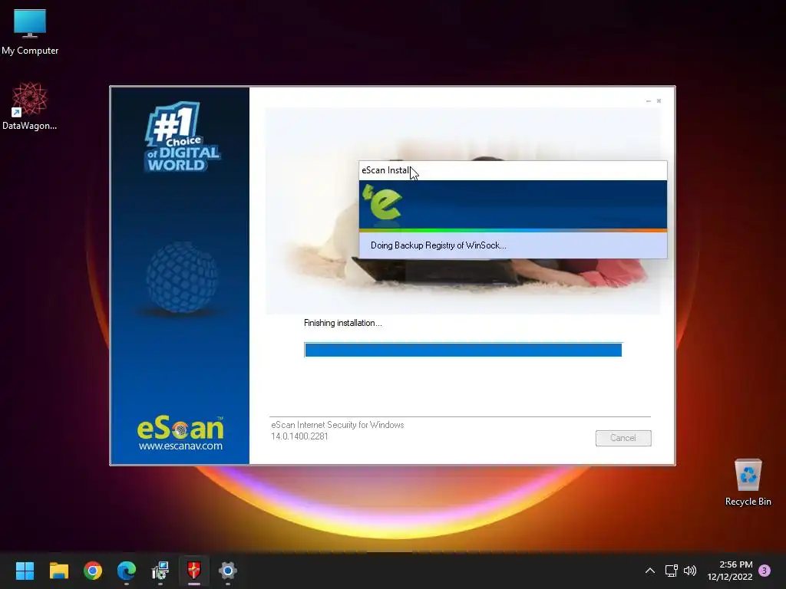This screenshot has height=589, width=786.
Task: Click the greyed-out Cancel button
Action: [x=623, y=438]
